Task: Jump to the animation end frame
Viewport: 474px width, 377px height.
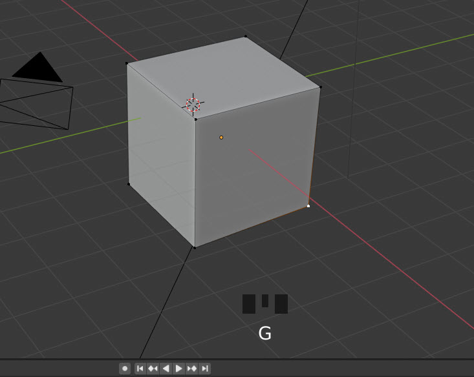Action: point(204,369)
